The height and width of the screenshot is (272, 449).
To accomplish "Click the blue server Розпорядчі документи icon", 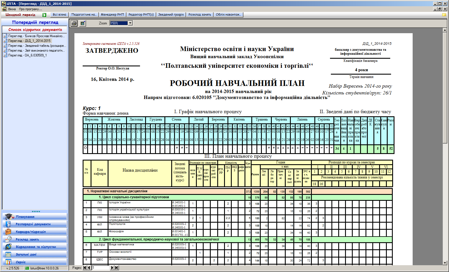I will click(x=9, y=224).
